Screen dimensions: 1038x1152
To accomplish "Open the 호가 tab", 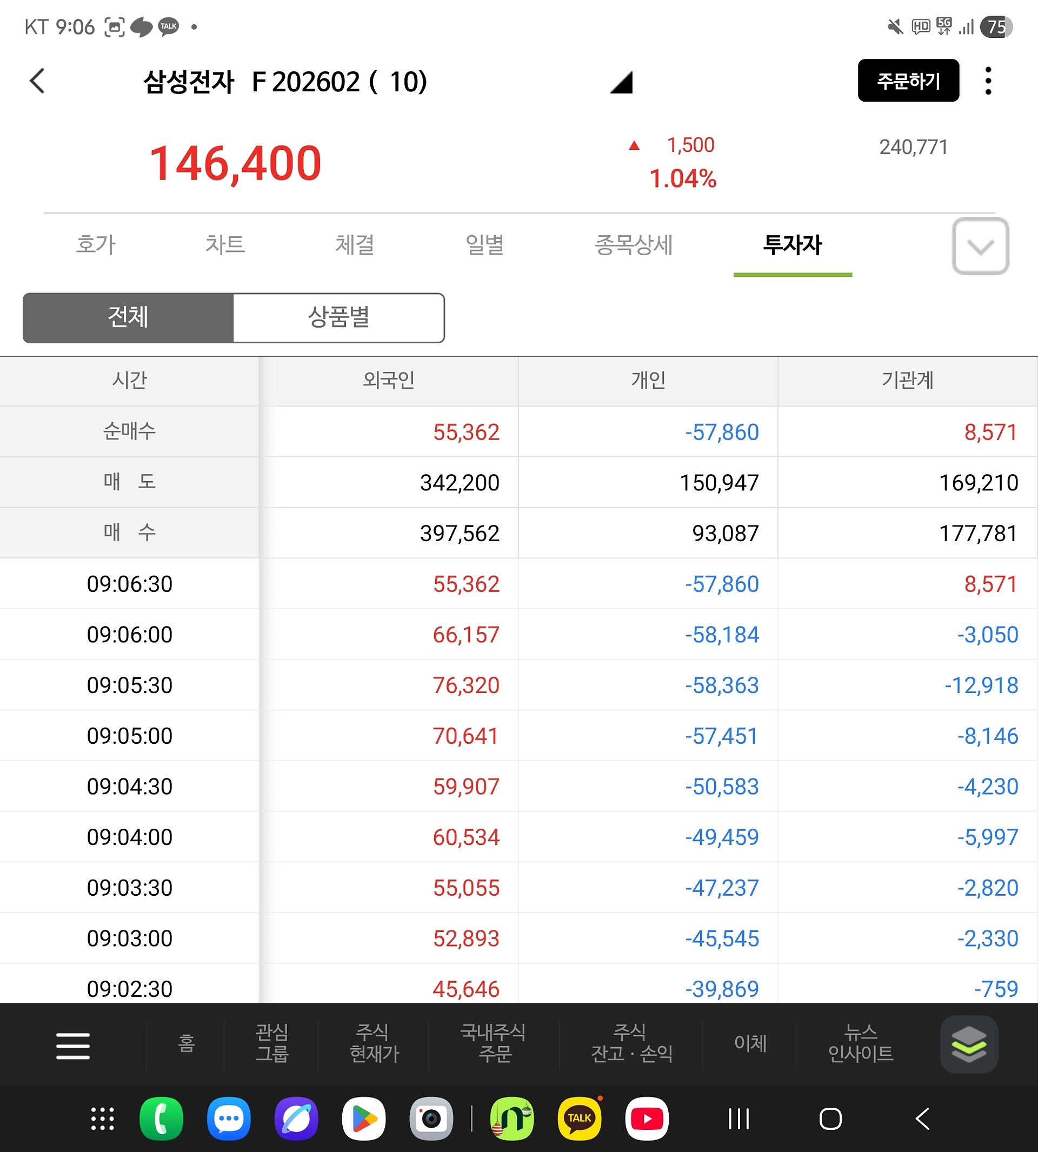I will (96, 245).
